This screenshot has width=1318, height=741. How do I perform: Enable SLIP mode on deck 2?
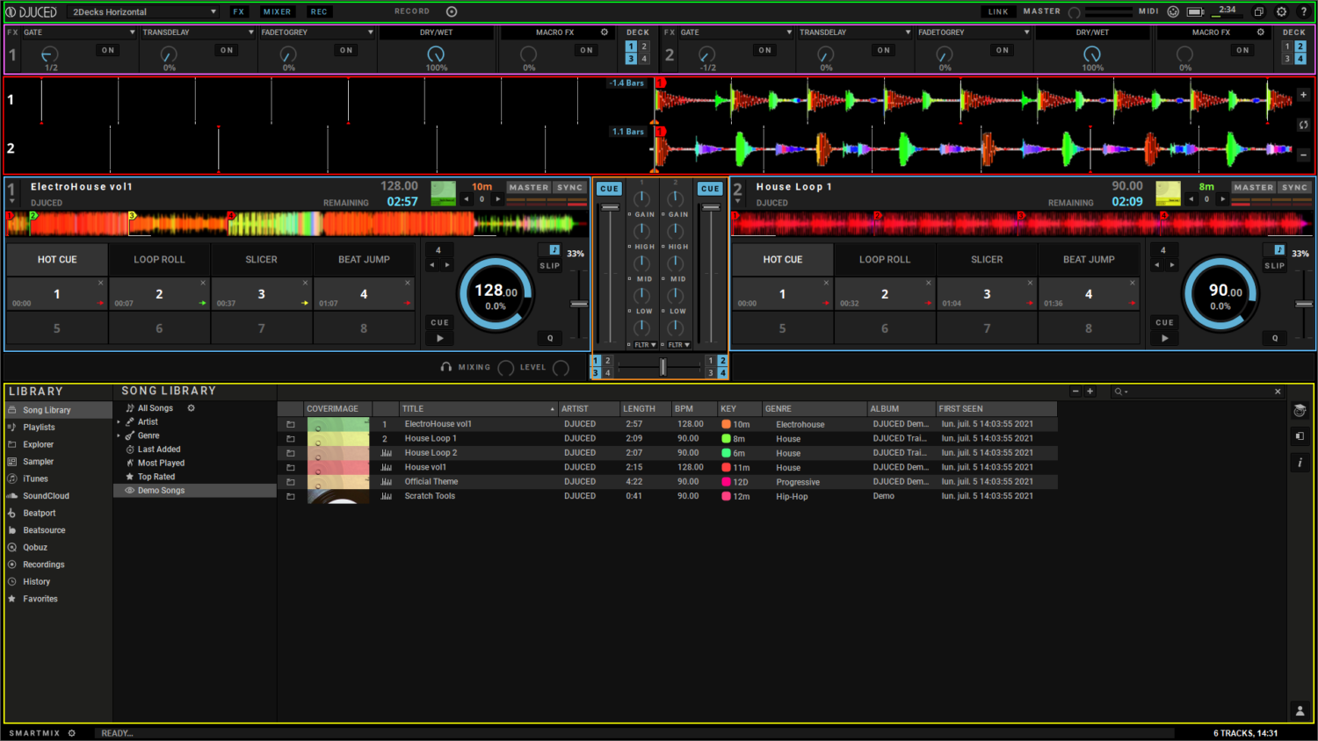[1274, 265]
